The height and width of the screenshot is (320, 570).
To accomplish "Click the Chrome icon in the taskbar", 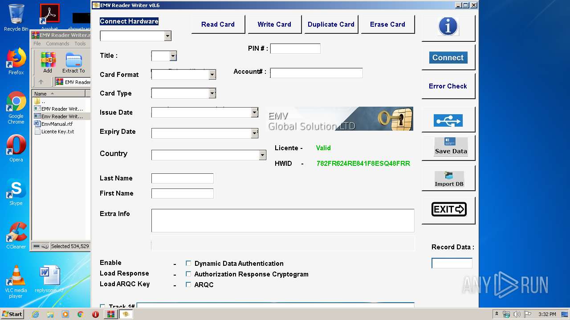I will click(81, 314).
